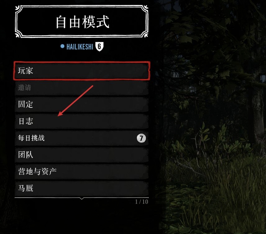Click the down arrow below the list
The image size is (266, 234).
(82, 198)
